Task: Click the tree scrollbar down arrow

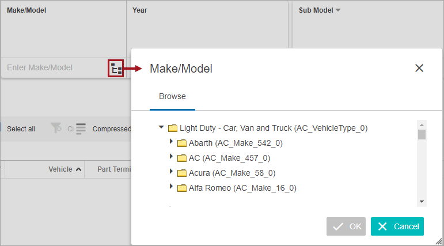Action: [x=422, y=202]
